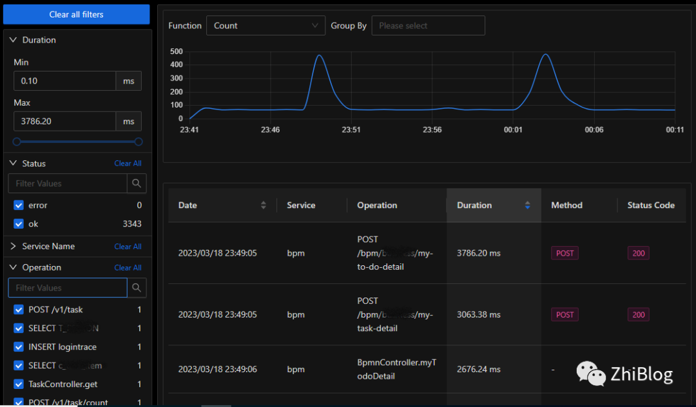Viewport: 696px width, 407px height.
Task: Uncheck the INSERT logintrace checkbox
Action: click(19, 346)
